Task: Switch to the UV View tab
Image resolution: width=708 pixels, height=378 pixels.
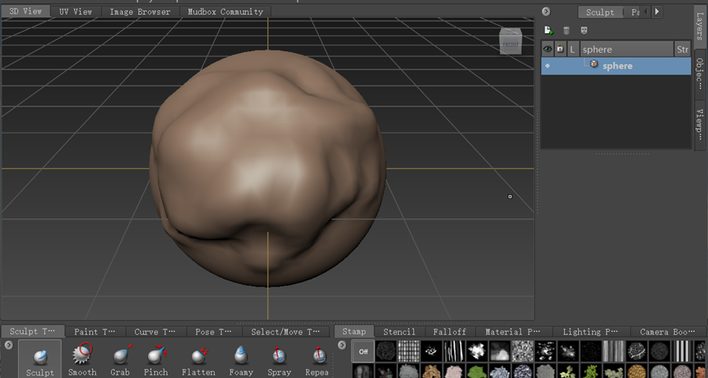Action: click(76, 12)
